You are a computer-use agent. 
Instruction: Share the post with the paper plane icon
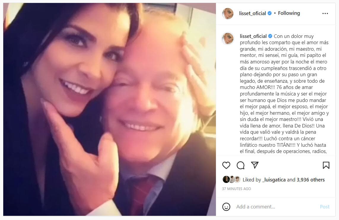coord(255,165)
